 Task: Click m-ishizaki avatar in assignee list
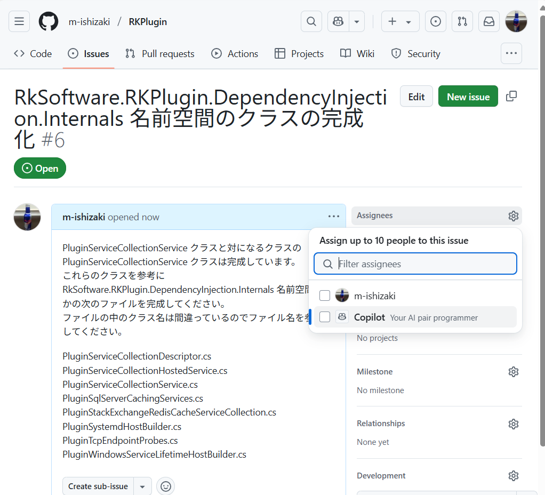point(342,296)
